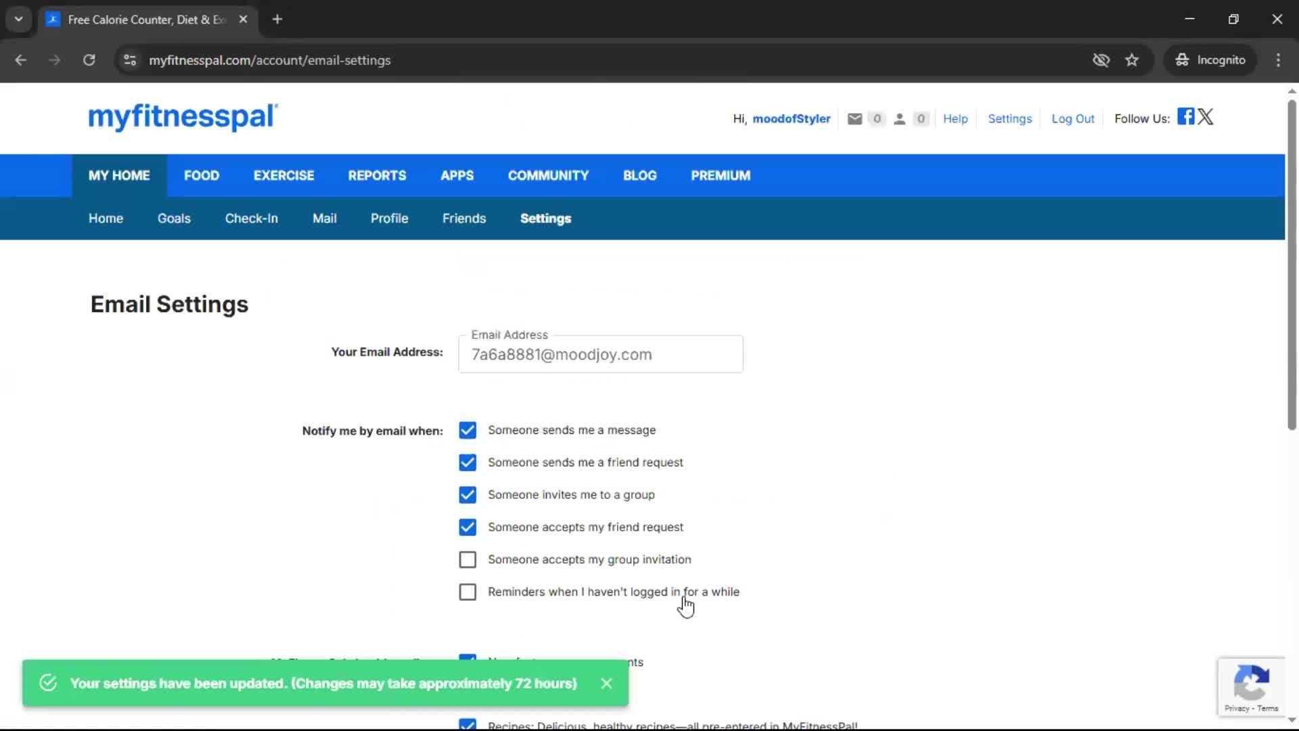
Task: Click reCAPTCHA Privacy link
Action: 1236,709
